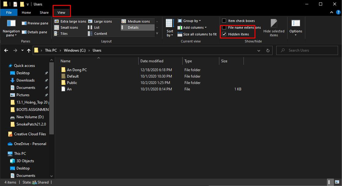342x186 pixels.
Task: Expand chevron after This PC in address bar
Action: coord(61,50)
